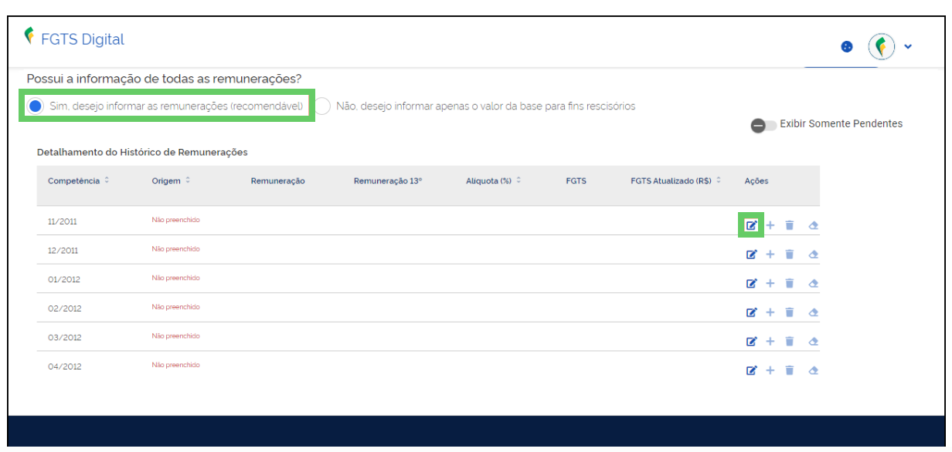Clear the 11/2011 row with eraser

click(x=813, y=225)
